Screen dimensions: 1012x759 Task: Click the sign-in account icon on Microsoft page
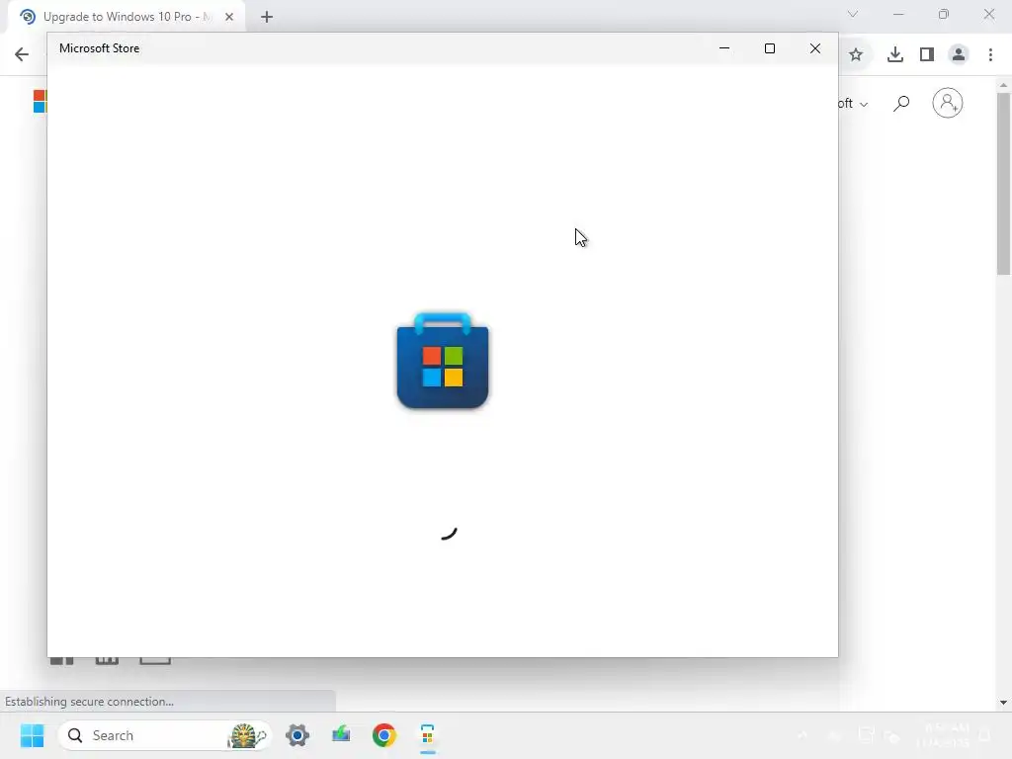(x=948, y=103)
